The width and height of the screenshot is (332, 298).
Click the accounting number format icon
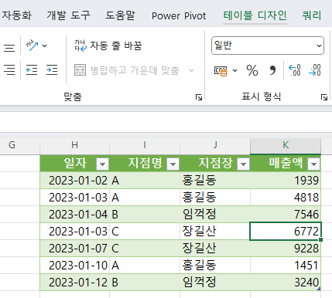pyautogui.click(x=221, y=71)
